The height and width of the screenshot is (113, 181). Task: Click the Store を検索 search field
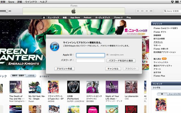coord(173,11)
